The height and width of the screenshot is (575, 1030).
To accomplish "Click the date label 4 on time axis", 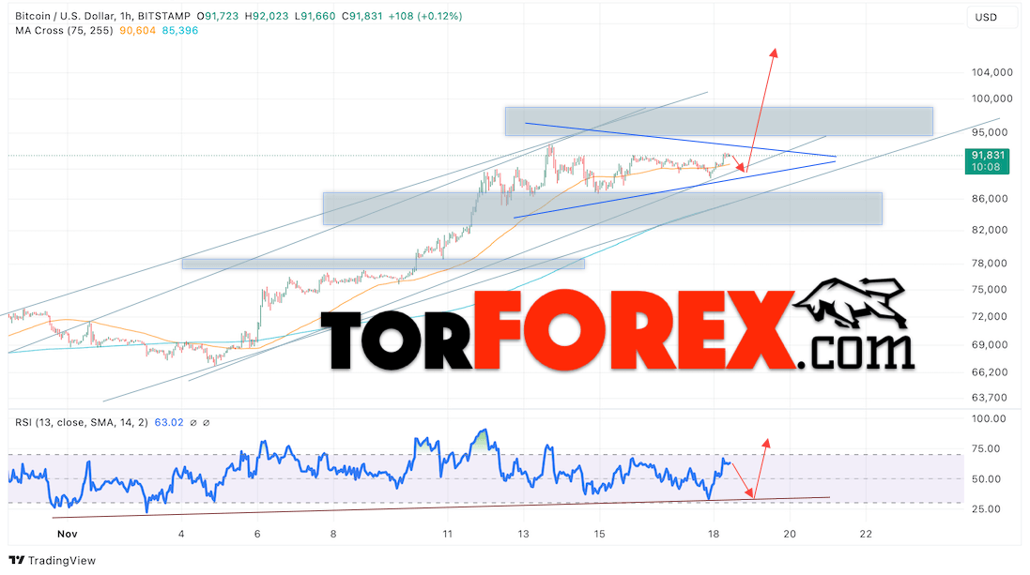I will pyautogui.click(x=181, y=534).
